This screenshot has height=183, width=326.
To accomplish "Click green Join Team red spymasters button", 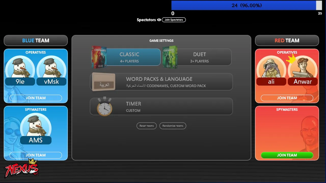I will 287,155.
